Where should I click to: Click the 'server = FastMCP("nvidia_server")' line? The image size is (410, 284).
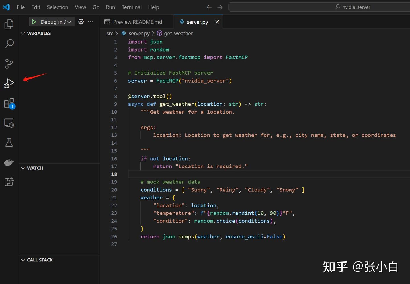coord(180,81)
